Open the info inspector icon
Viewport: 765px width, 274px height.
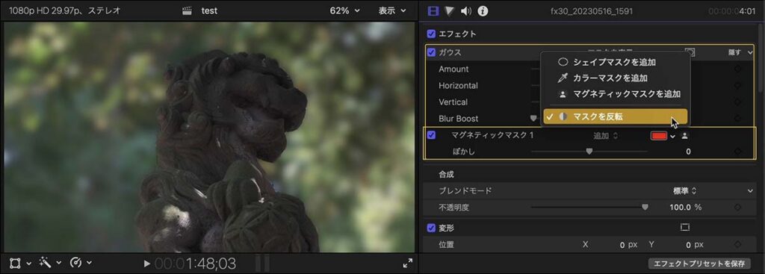click(x=483, y=10)
